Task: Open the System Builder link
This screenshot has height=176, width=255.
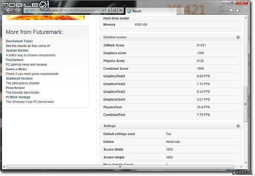Action: 17,51
